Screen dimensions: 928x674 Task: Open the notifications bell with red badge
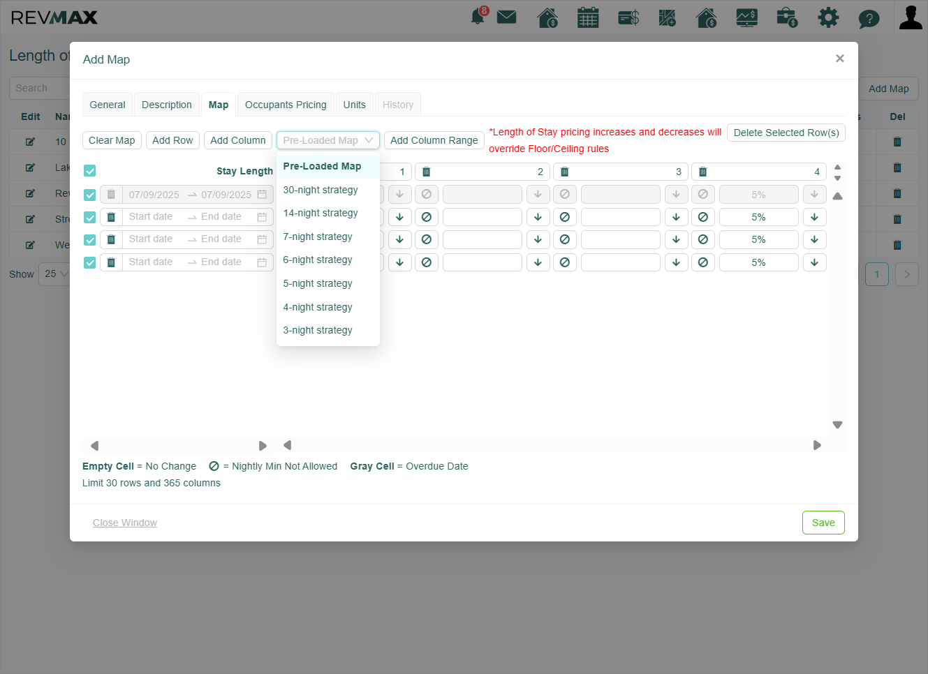coord(479,16)
